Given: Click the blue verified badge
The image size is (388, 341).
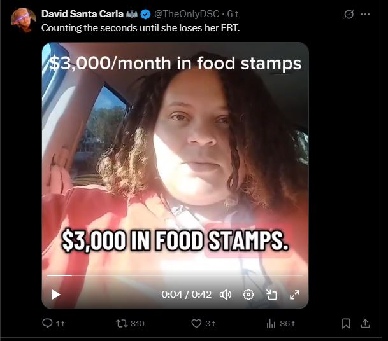Looking at the screenshot, I should [145, 15].
